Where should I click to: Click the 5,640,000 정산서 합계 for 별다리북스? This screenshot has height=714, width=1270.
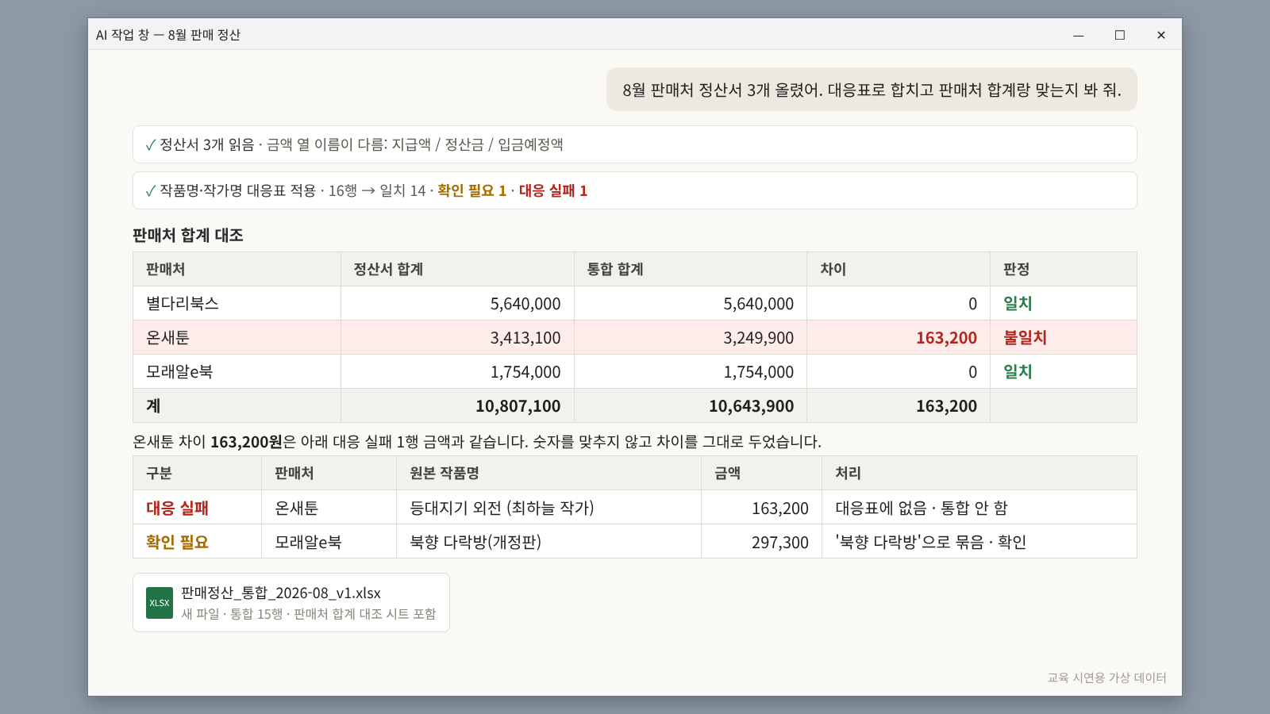coord(525,304)
